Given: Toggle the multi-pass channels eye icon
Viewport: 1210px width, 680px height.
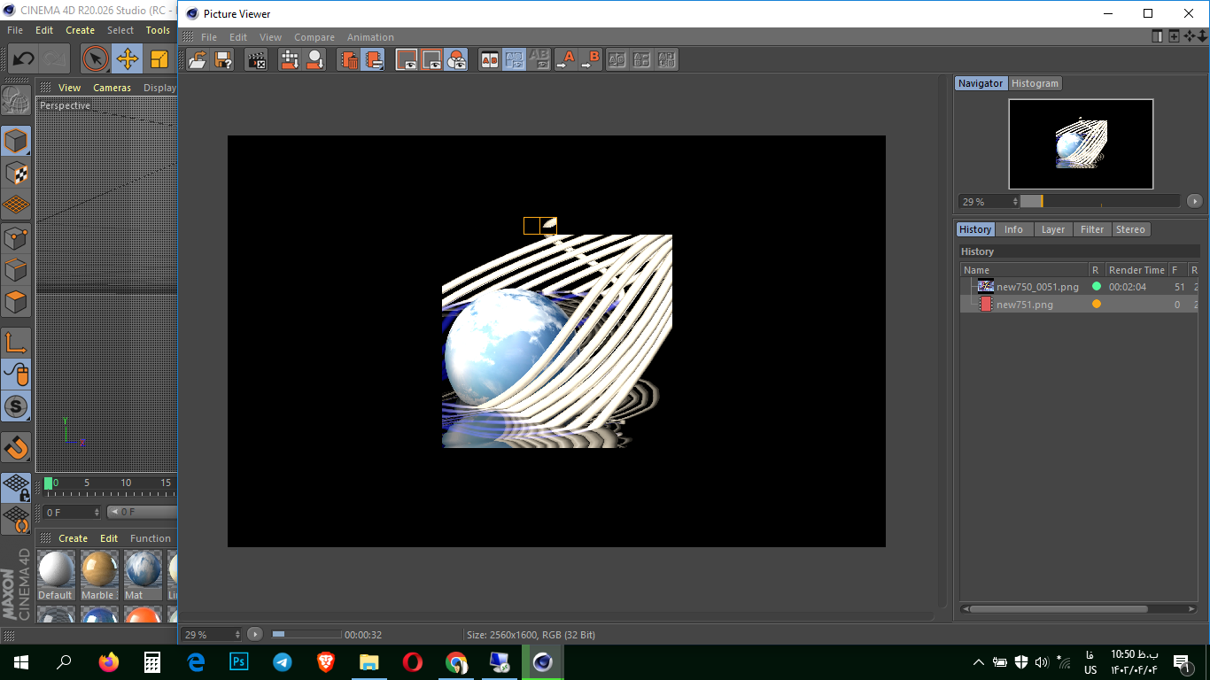Looking at the screenshot, I should (456, 59).
